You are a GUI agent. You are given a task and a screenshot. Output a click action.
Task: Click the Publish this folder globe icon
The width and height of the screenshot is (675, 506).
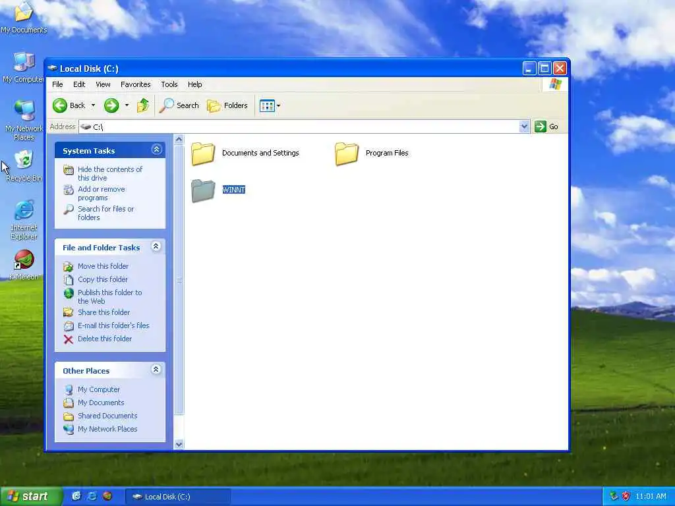tap(69, 293)
